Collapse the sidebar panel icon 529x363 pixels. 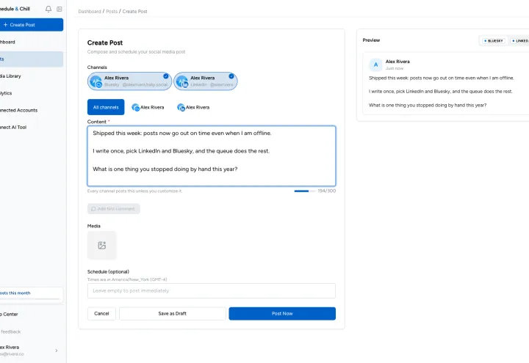tap(60, 9)
